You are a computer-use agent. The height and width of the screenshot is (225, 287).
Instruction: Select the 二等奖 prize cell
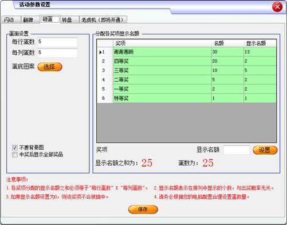pos(162,80)
